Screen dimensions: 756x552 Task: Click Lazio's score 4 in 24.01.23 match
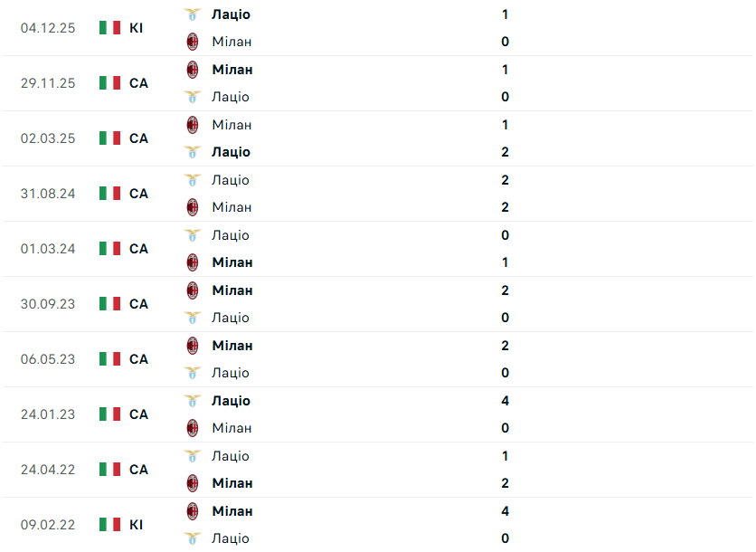[x=505, y=401]
